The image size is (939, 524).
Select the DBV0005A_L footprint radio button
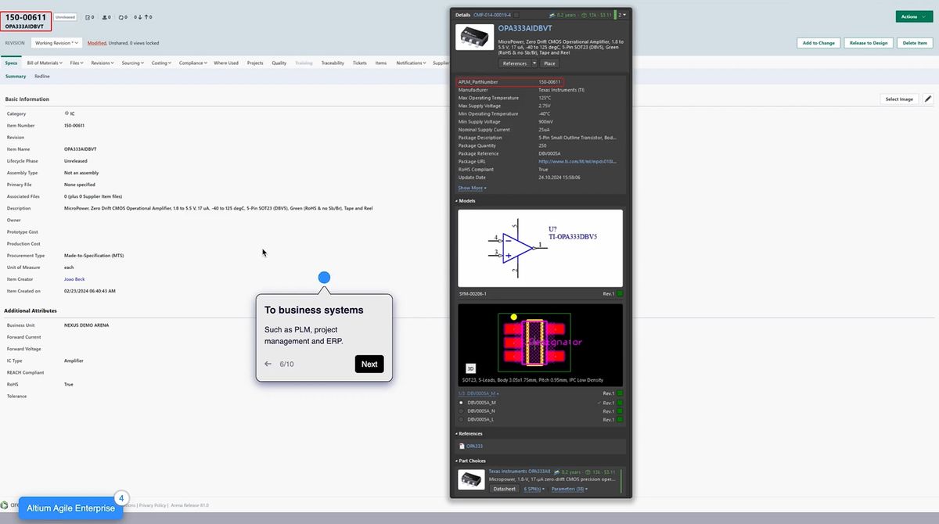tap(461, 419)
